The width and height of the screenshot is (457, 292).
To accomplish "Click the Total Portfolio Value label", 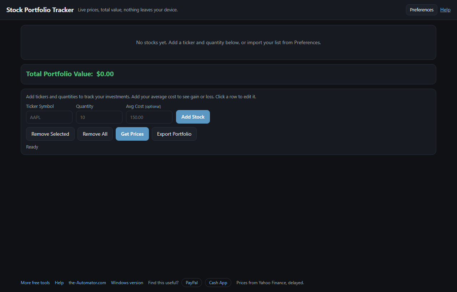I will coord(59,74).
